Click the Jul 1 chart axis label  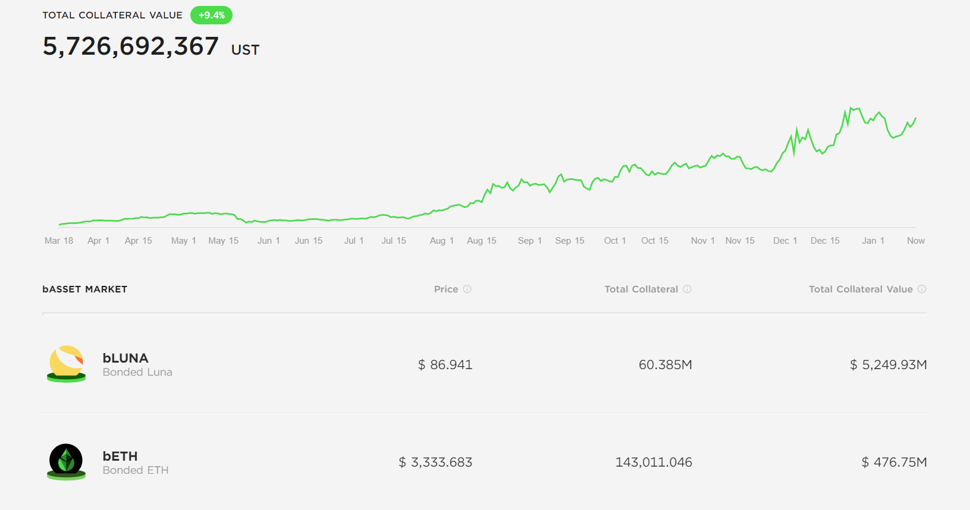click(x=354, y=241)
